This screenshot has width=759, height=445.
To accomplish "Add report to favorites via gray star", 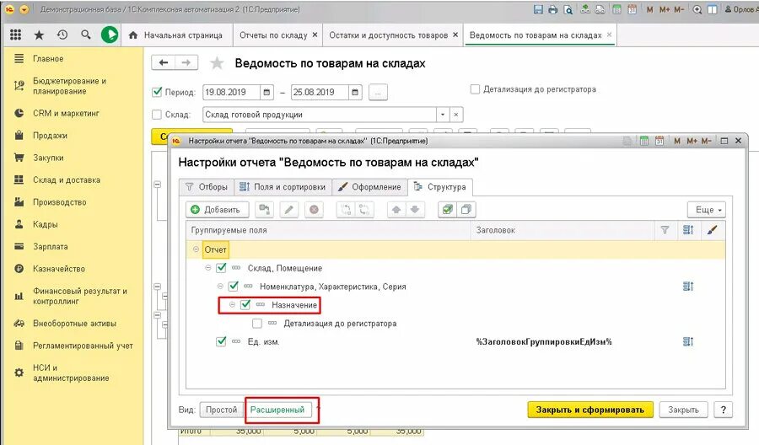I will pyautogui.click(x=217, y=63).
